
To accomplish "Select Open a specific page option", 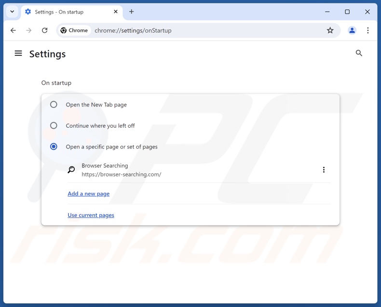I will click(54, 147).
